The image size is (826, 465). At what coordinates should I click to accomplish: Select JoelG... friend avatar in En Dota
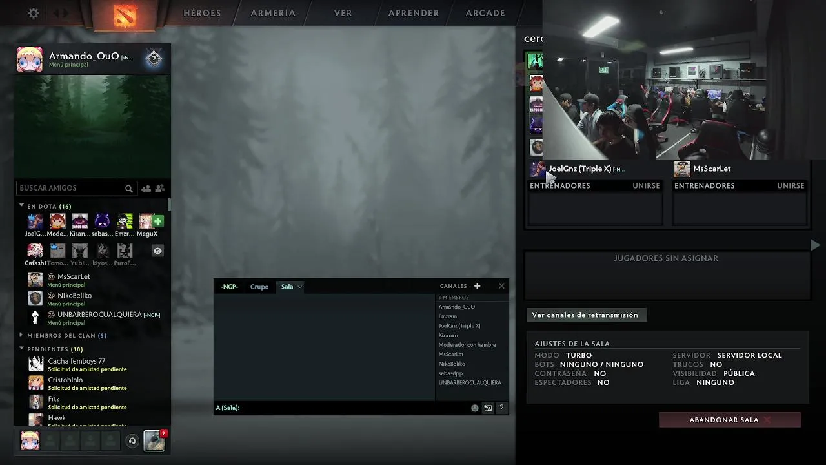tap(35, 222)
